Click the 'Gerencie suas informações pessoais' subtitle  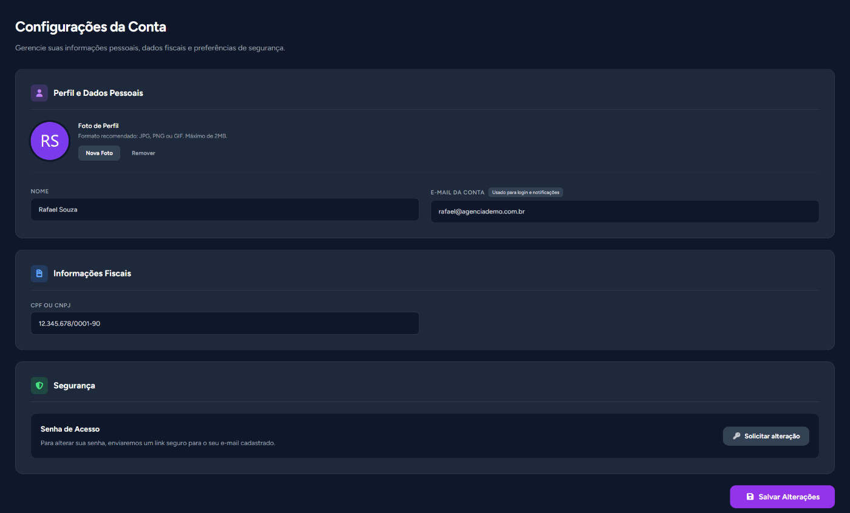coord(150,47)
